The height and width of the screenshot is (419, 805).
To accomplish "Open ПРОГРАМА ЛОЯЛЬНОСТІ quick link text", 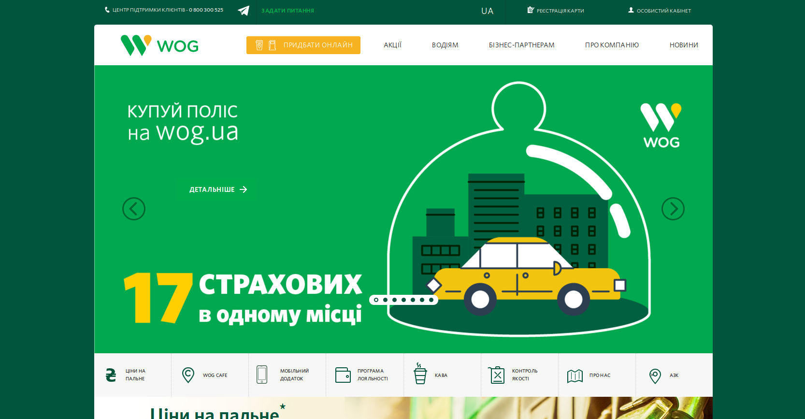I will [373, 375].
